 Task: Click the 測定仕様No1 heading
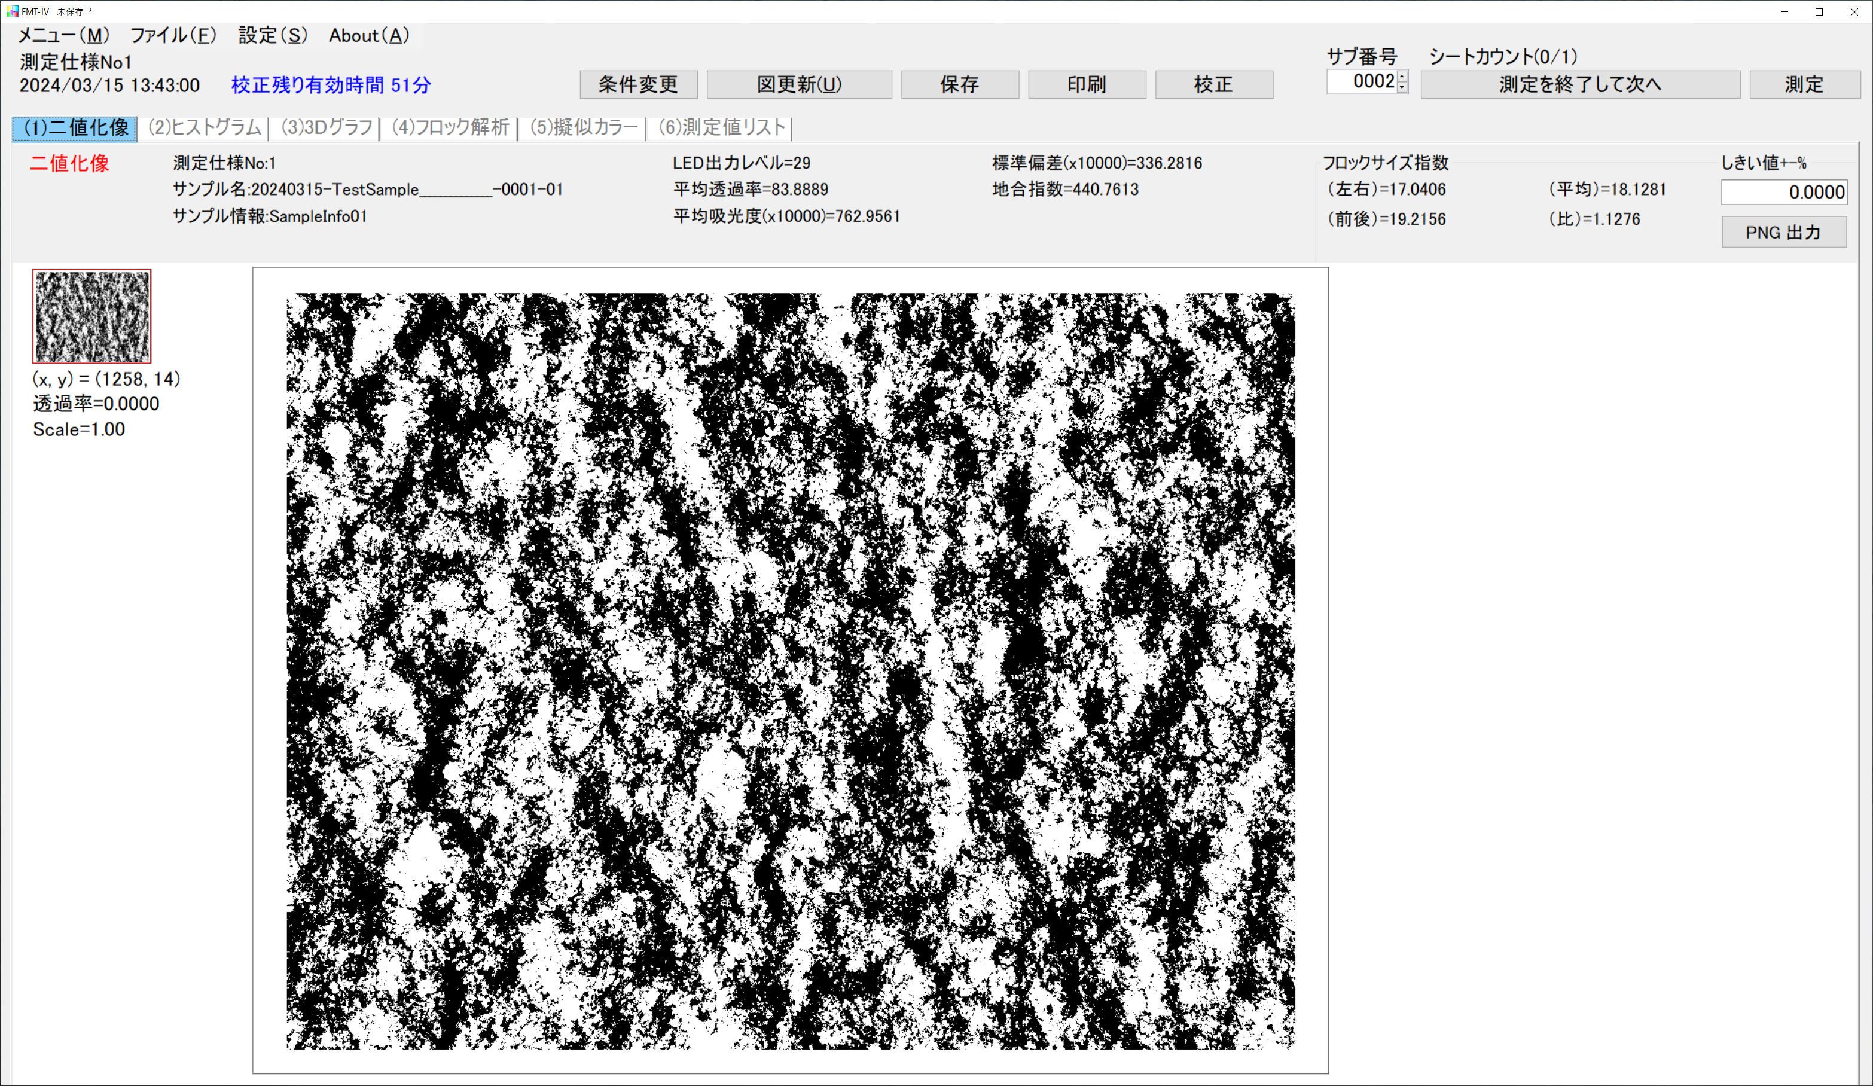(76, 62)
